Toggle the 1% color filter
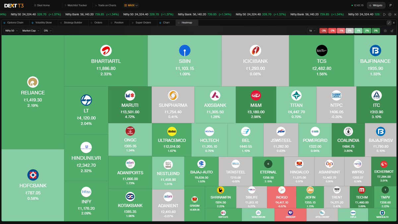This screenshot has height=224, width=398. pos(358,31)
